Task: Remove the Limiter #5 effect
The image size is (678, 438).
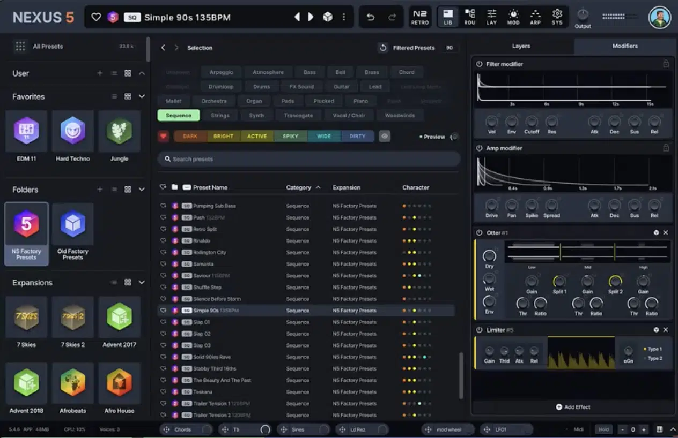Action: coord(666,330)
